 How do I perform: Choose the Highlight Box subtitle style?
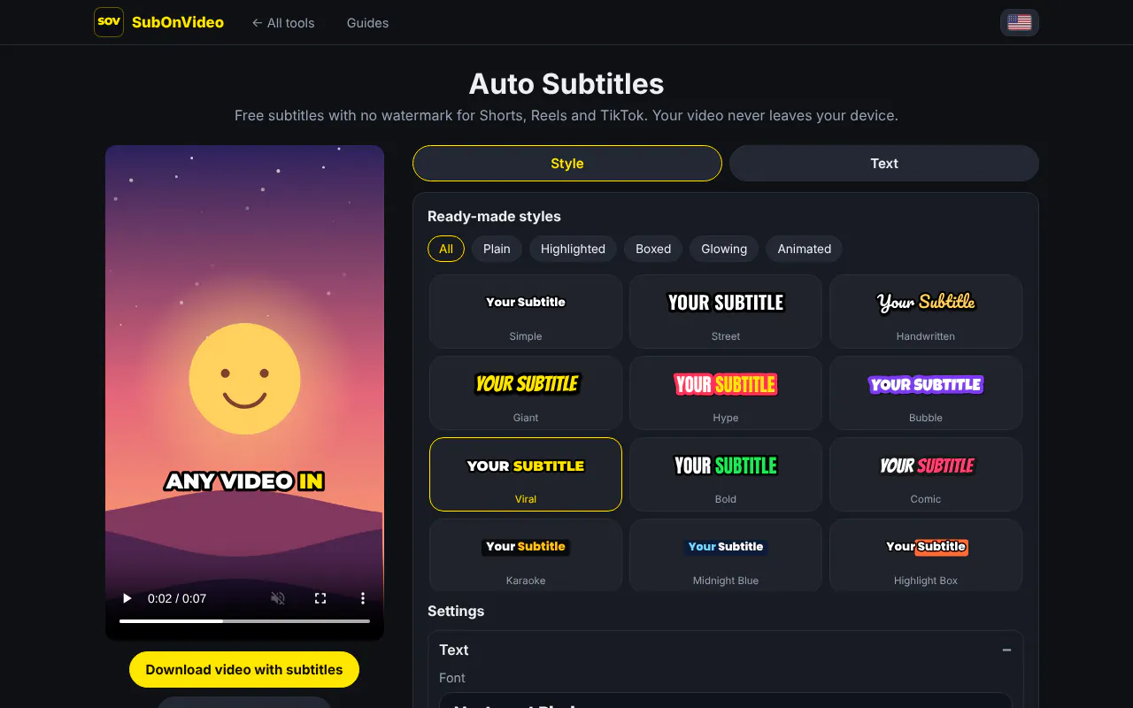[x=926, y=555]
